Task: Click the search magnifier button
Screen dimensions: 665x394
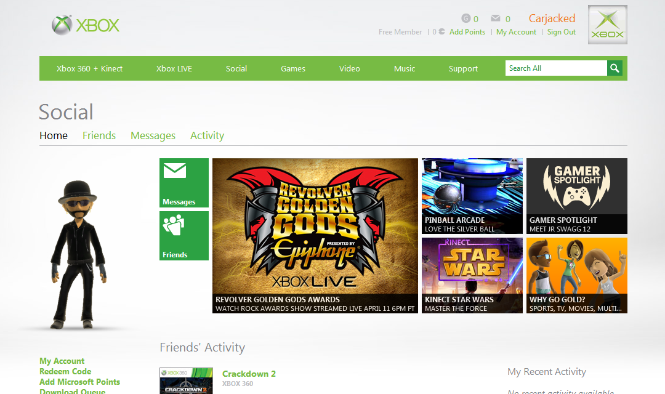Action: [615, 68]
